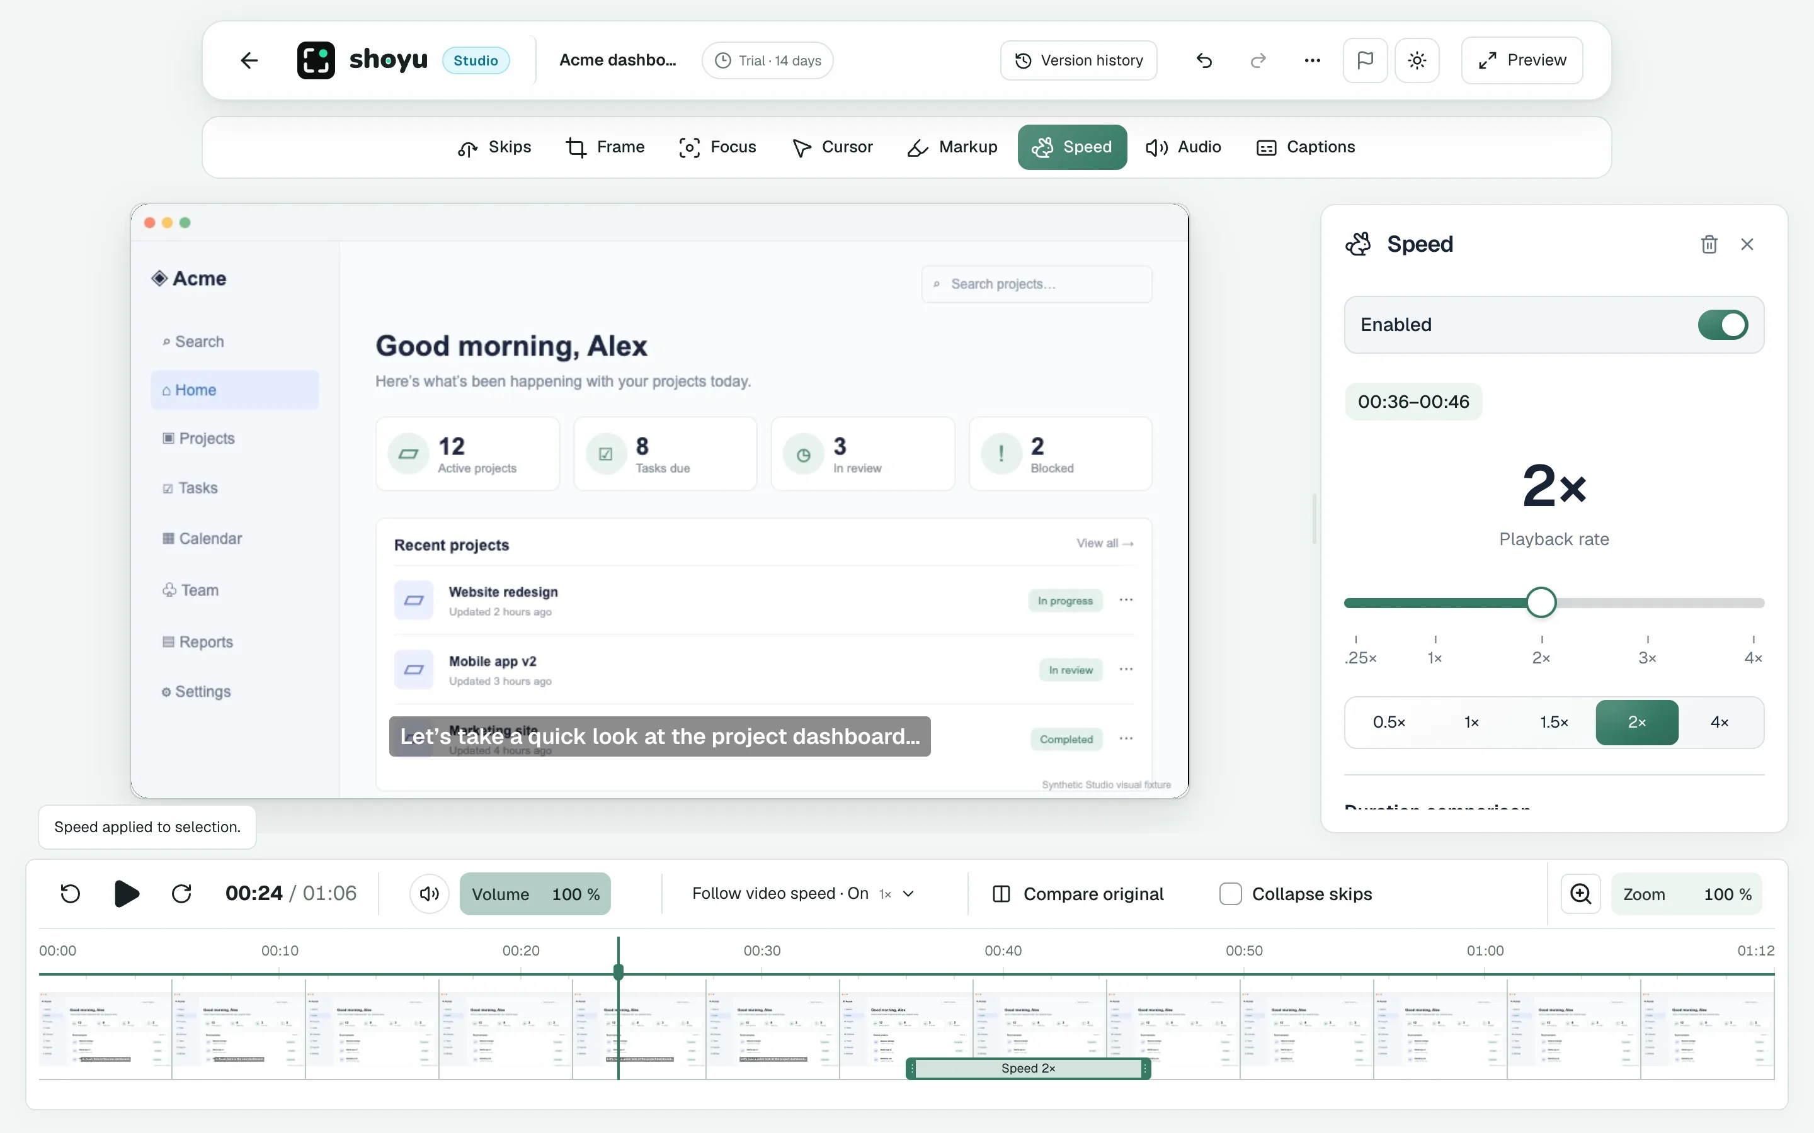
Task: Click the clock icon in Trial badge
Action: point(722,60)
